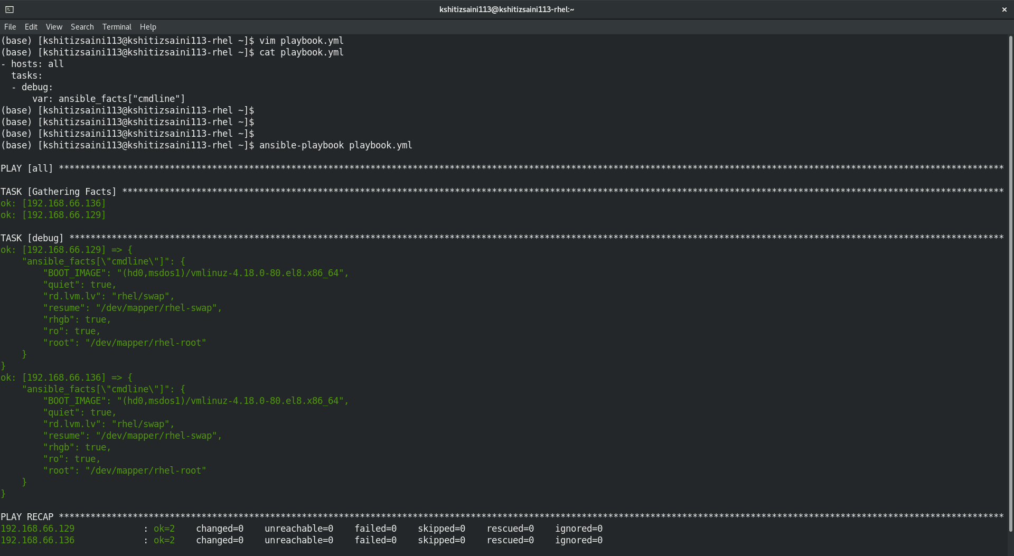Viewport: 1014px width, 556px height.
Task: Open the Search menu
Action: (x=82, y=27)
